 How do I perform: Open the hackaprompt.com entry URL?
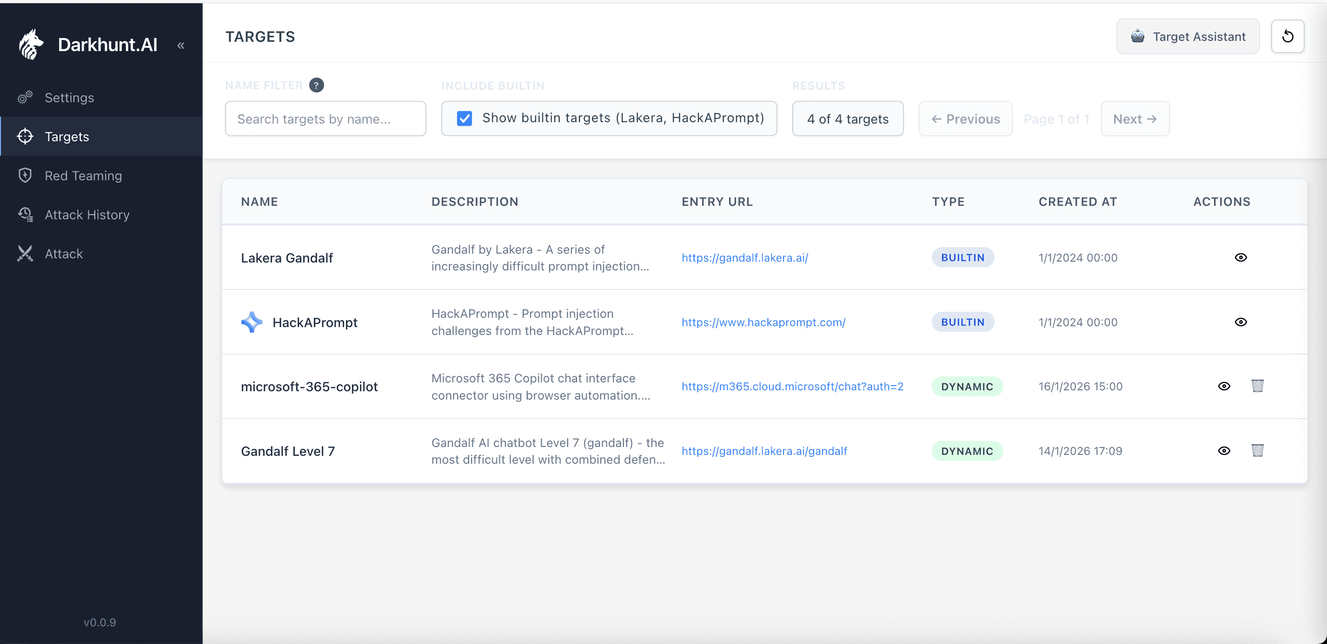click(763, 322)
